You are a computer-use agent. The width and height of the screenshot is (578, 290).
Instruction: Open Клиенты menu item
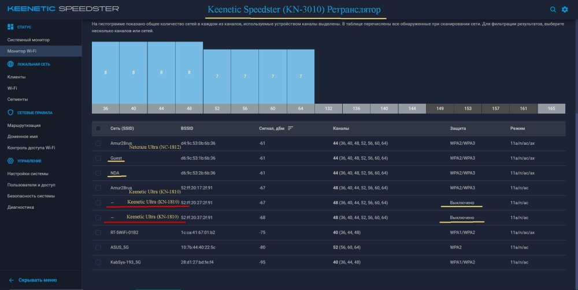pyautogui.click(x=16, y=77)
